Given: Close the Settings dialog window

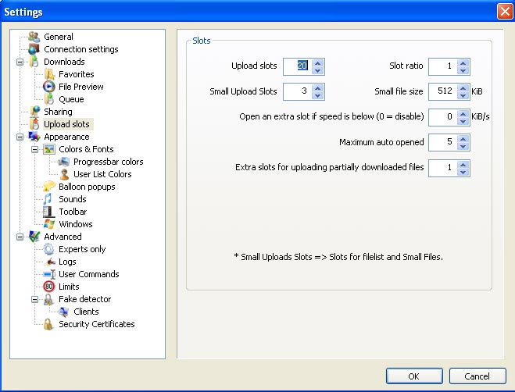Looking at the screenshot, I should click(x=505, y=12).
